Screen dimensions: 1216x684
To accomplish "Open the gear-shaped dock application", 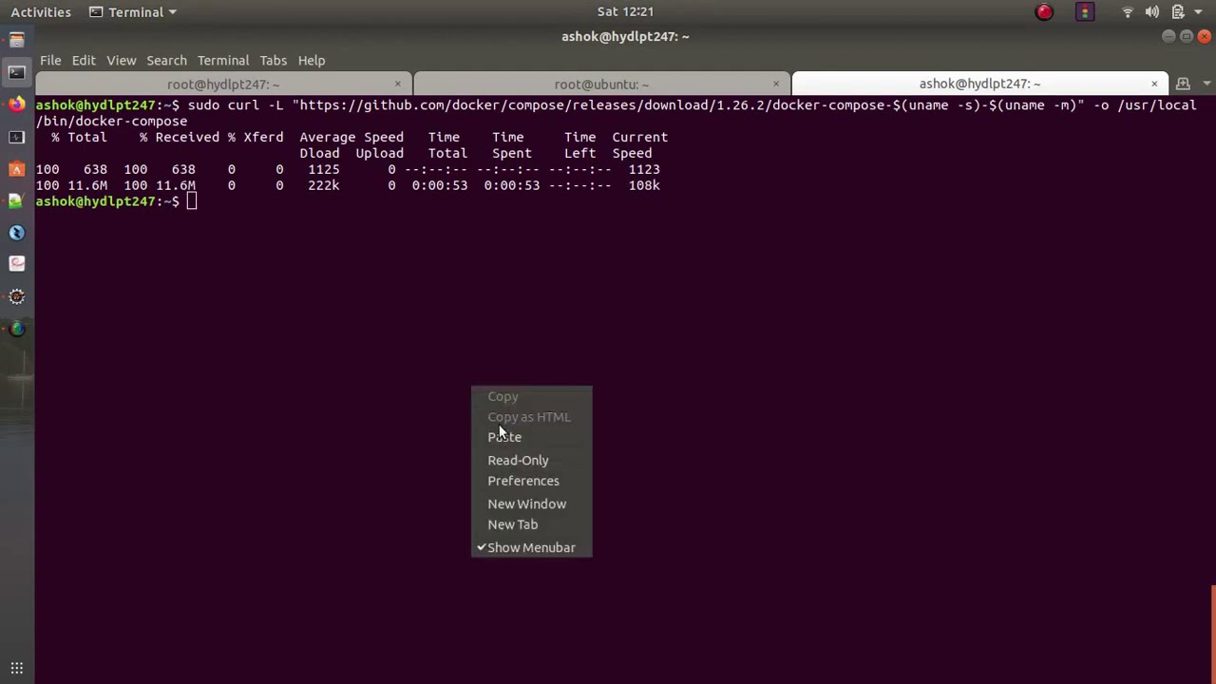I will [x=16, y=296].
